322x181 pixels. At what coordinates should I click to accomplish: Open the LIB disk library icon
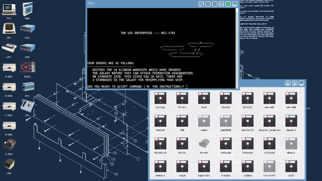point(9,164)
